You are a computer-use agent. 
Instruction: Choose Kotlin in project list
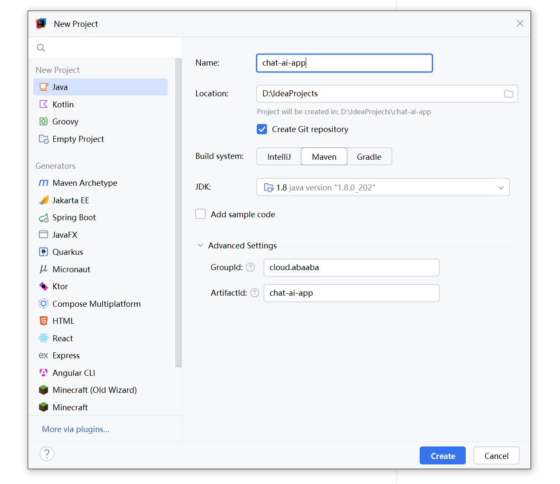pos(63,104)
